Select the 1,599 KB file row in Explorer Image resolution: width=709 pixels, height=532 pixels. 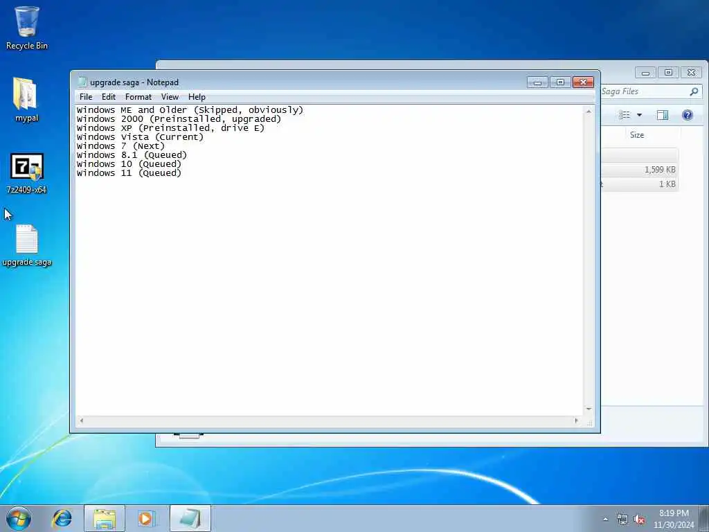(640, 170)
